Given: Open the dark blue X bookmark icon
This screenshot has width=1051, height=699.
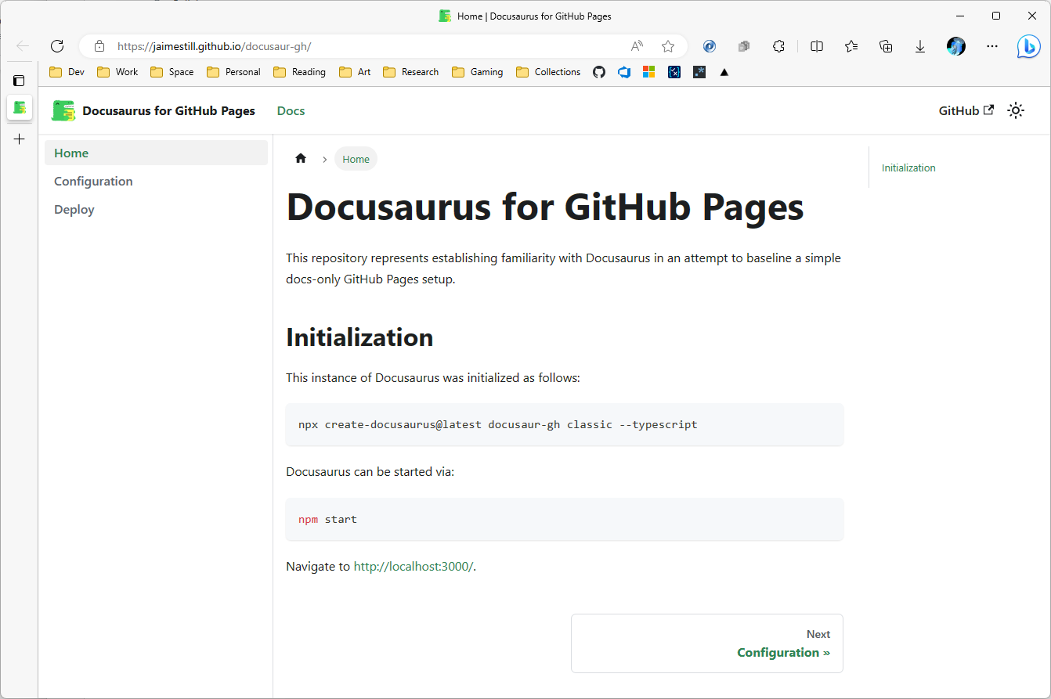Looking at the screenshot, I should [674, 72].
